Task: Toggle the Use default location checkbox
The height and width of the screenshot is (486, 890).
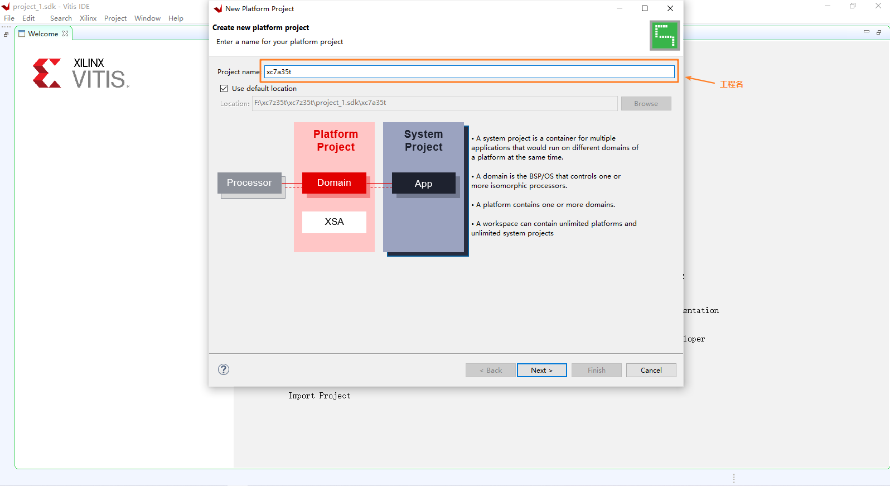Action: 224,89
